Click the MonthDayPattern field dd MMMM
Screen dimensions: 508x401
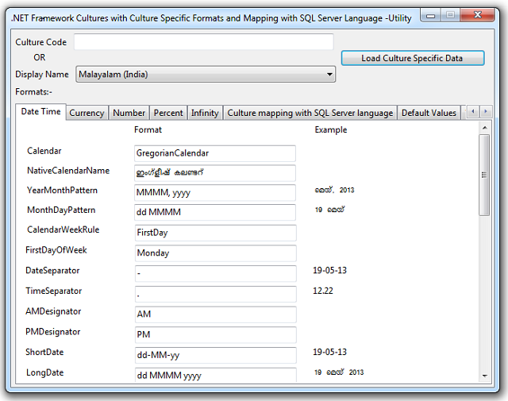(215, 212)
